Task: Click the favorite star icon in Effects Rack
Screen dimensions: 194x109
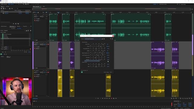Action: coord(31,31)
